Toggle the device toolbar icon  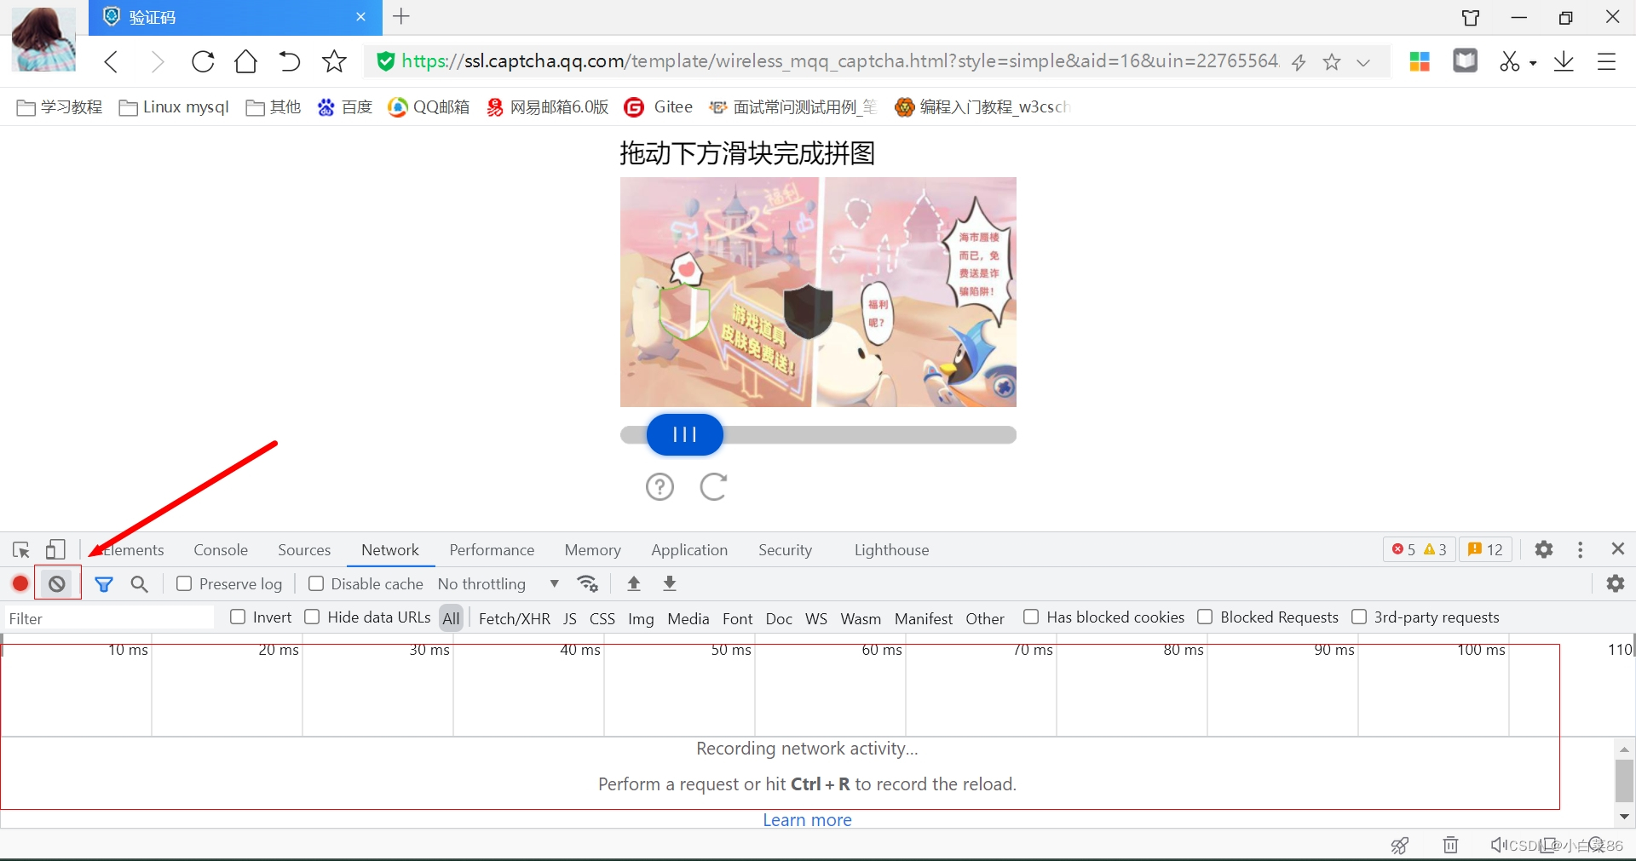click(55, 550)
